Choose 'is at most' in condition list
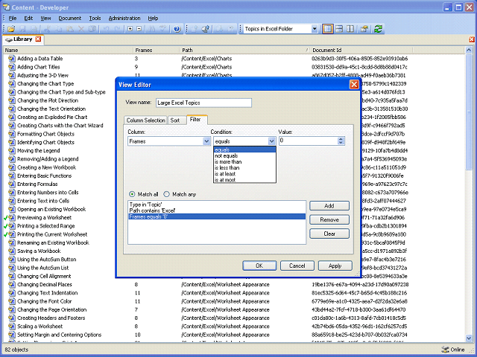 tap(244, 180)
